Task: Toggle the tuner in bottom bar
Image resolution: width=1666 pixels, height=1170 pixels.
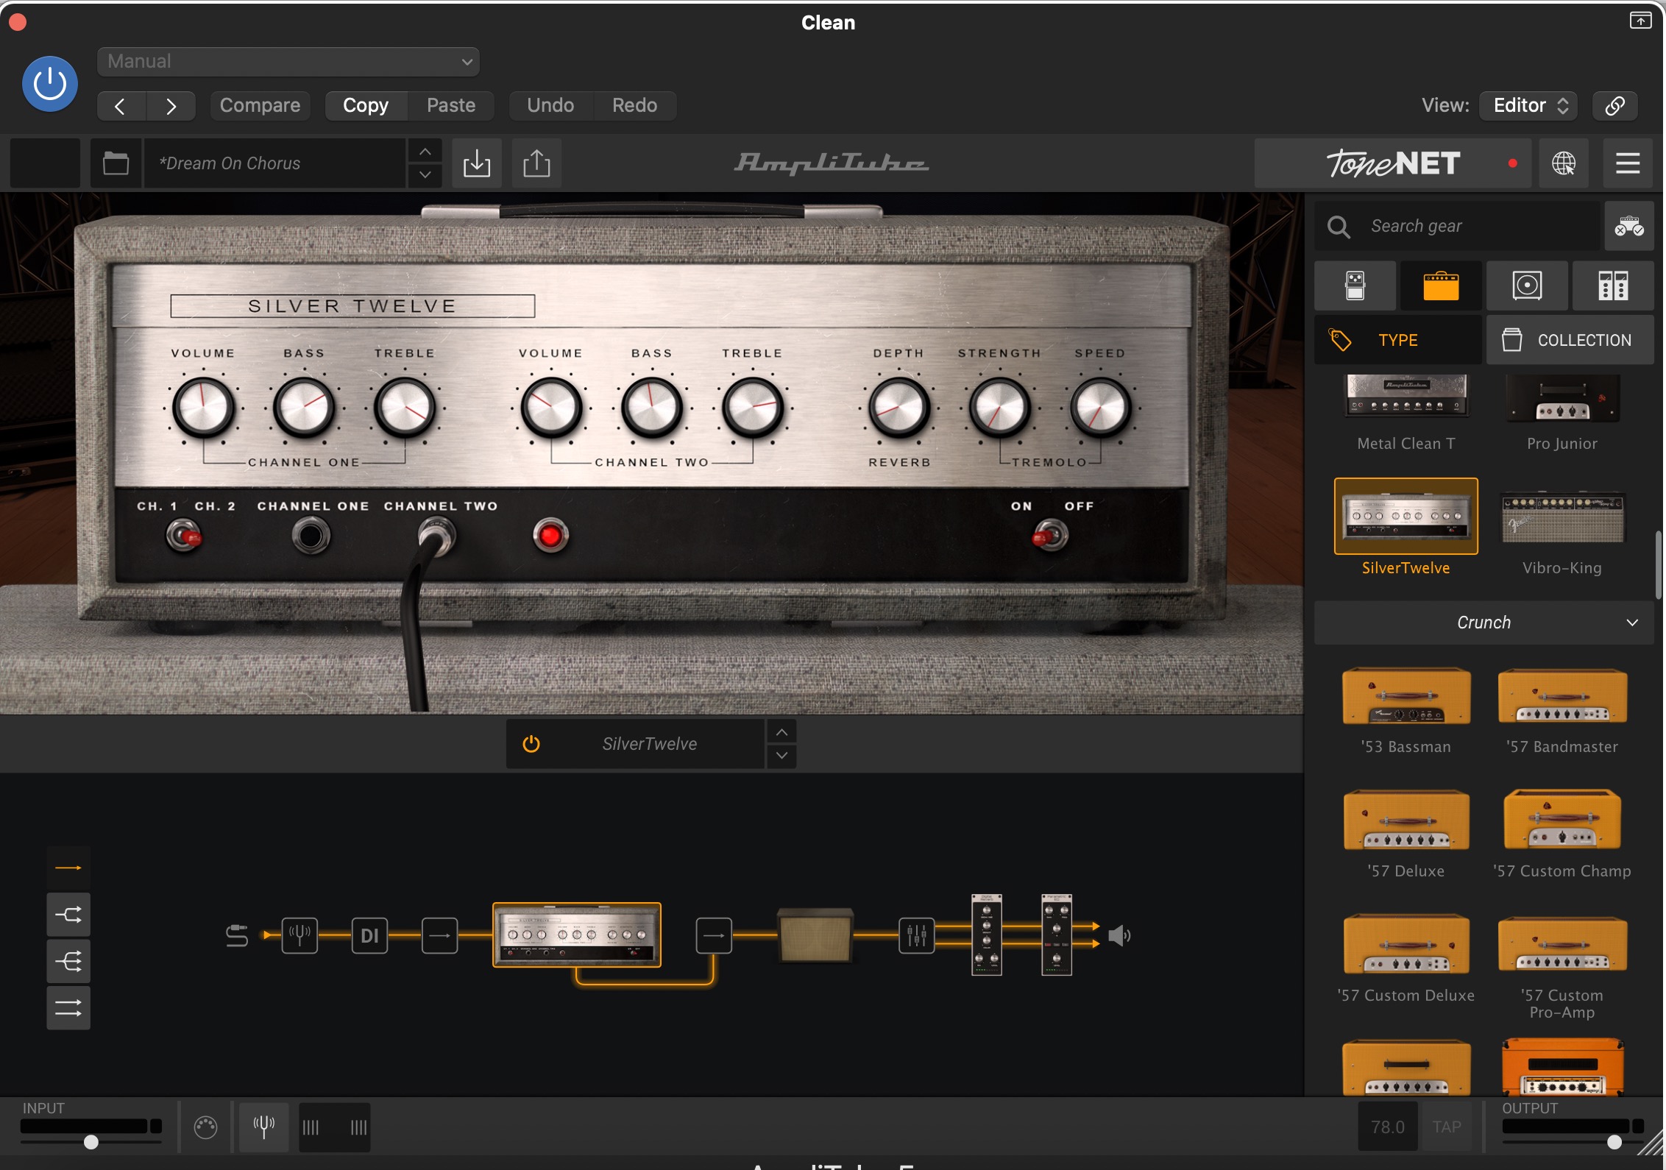Action: click(263, 1127)
